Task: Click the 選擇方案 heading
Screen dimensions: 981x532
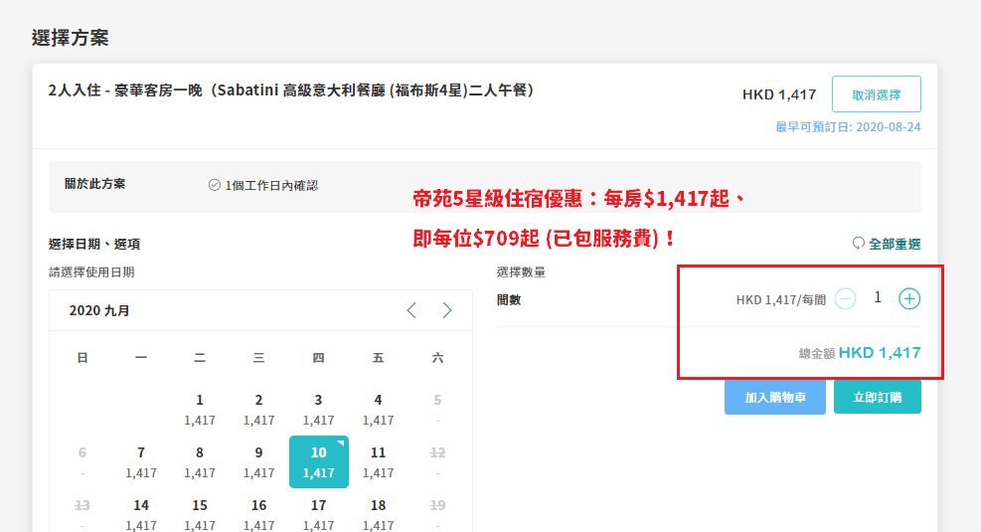Action: [x=70, y=38]
